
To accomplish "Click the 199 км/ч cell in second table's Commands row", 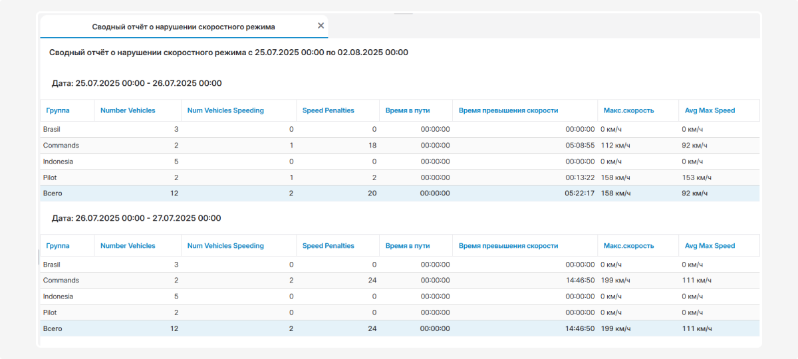I will (616, 281).
